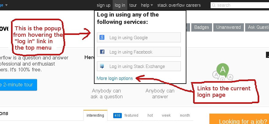The height and width of the screenshot is (124, 269).
Task: Click the Stack Exchange logo icon
Action: [102, 66]
